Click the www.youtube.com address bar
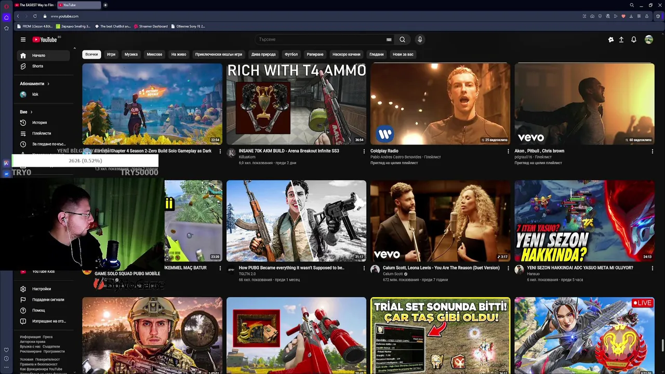 (64, 16)
